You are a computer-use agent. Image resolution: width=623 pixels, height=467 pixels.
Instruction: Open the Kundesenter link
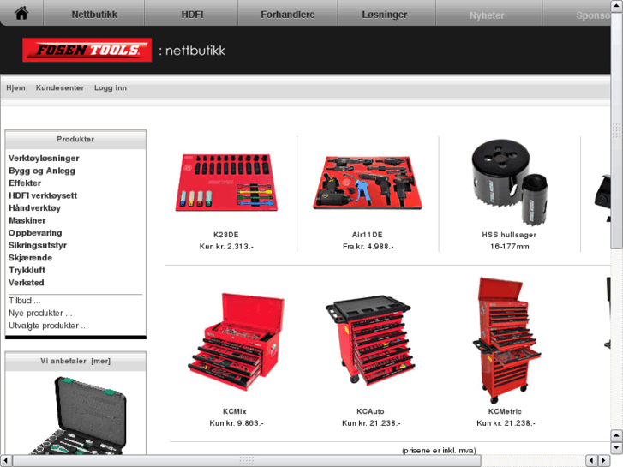pyautogui.click(x=60, y=88)
